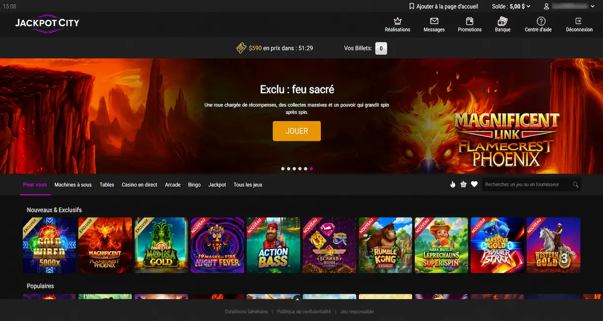Expand the footer using the up chevron

point(297,299)
